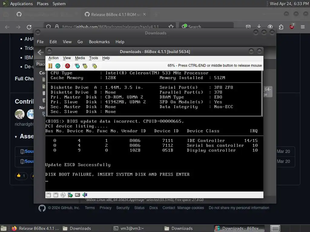Click back arrow in Downloads file manager
310x232 pixels.
pos(40,52)
